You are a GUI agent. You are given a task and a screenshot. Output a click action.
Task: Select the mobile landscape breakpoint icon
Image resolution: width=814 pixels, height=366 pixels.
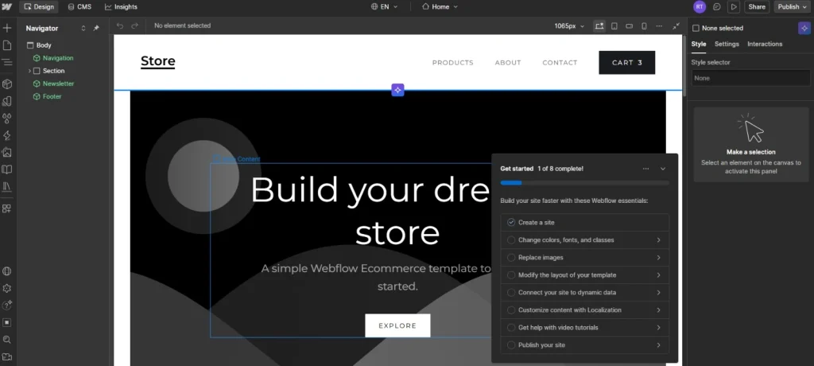click(x=630, y=26)
